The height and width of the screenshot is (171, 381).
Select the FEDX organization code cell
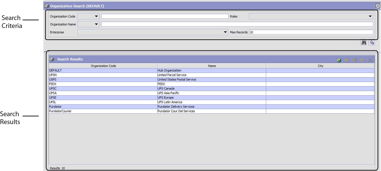tap(103, 84)
